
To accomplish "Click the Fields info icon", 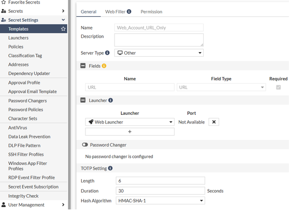I will coord(104,66).
